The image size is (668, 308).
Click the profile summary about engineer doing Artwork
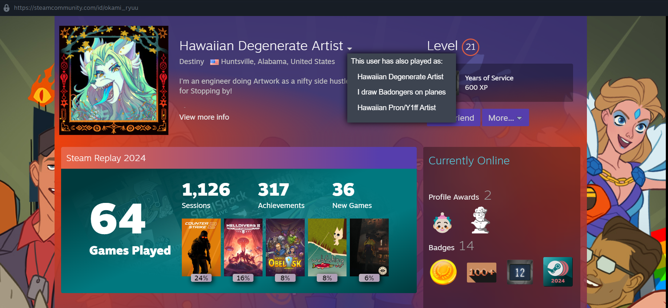click(263, 86)
